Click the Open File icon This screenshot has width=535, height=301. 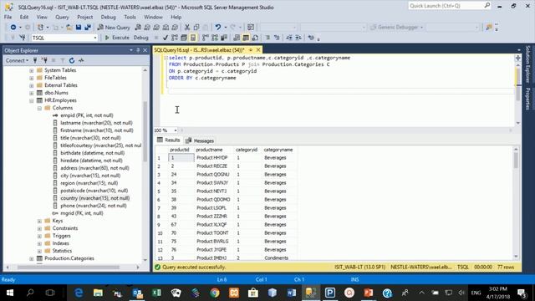pos(69,28)
